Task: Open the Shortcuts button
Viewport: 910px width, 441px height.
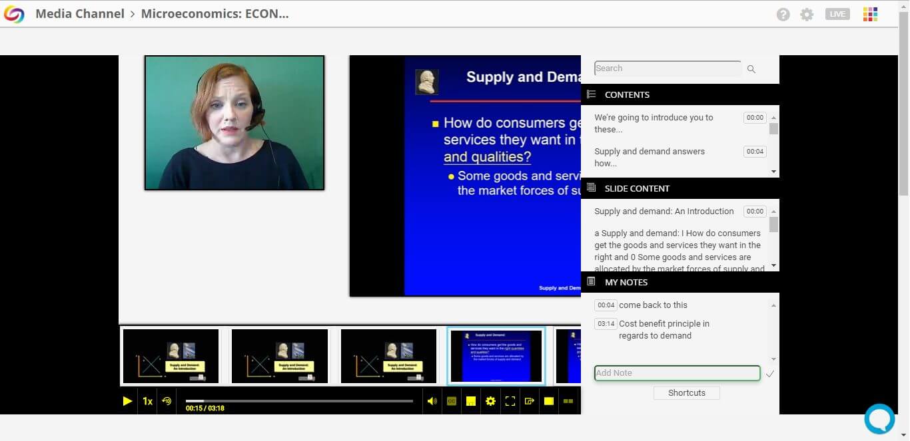Action: (686, 393)
